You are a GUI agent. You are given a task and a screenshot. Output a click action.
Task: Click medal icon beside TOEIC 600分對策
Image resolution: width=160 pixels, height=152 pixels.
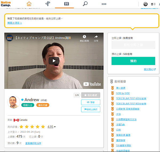coord(113,98)
